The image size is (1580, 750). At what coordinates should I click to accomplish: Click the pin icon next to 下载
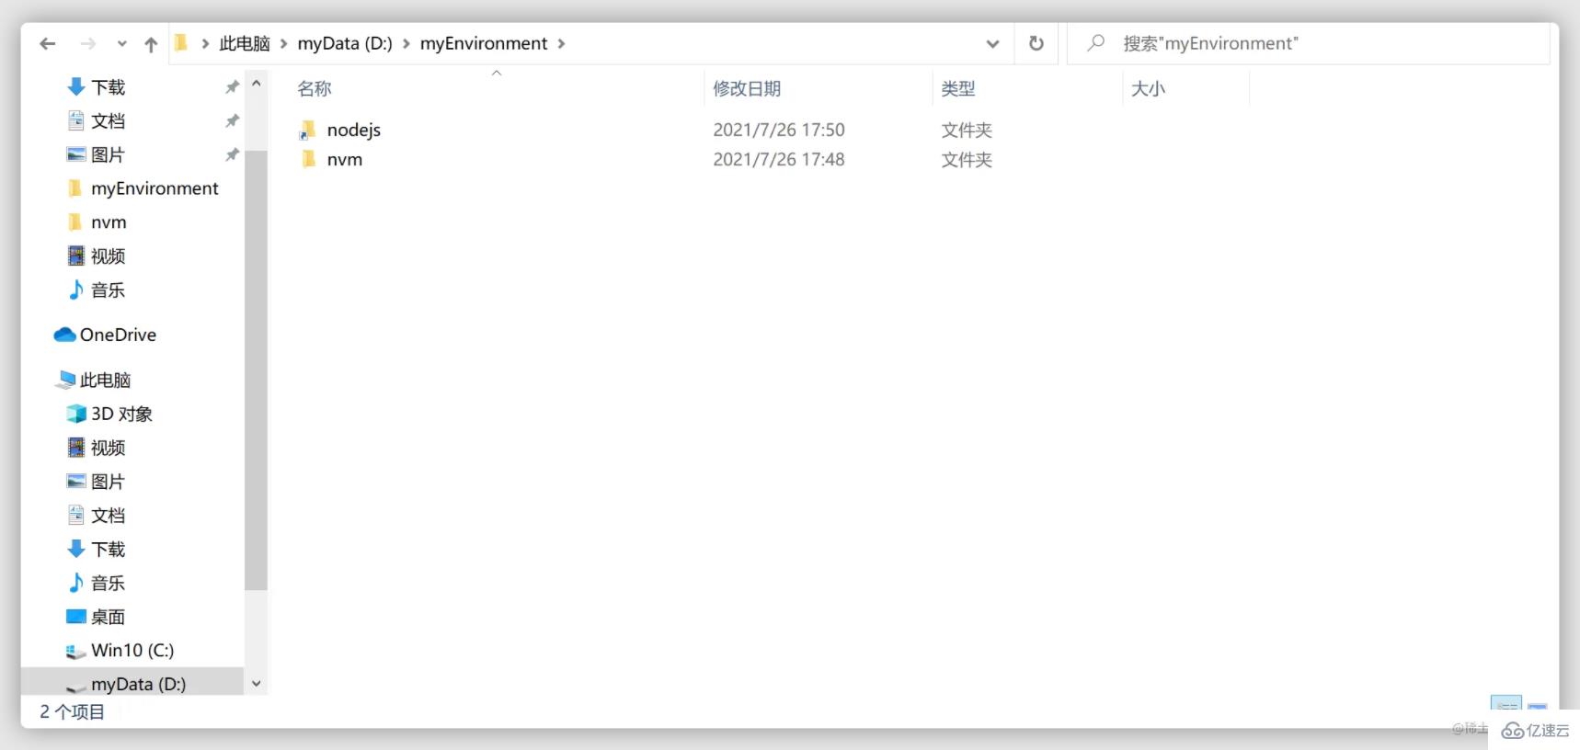point(232,86)
